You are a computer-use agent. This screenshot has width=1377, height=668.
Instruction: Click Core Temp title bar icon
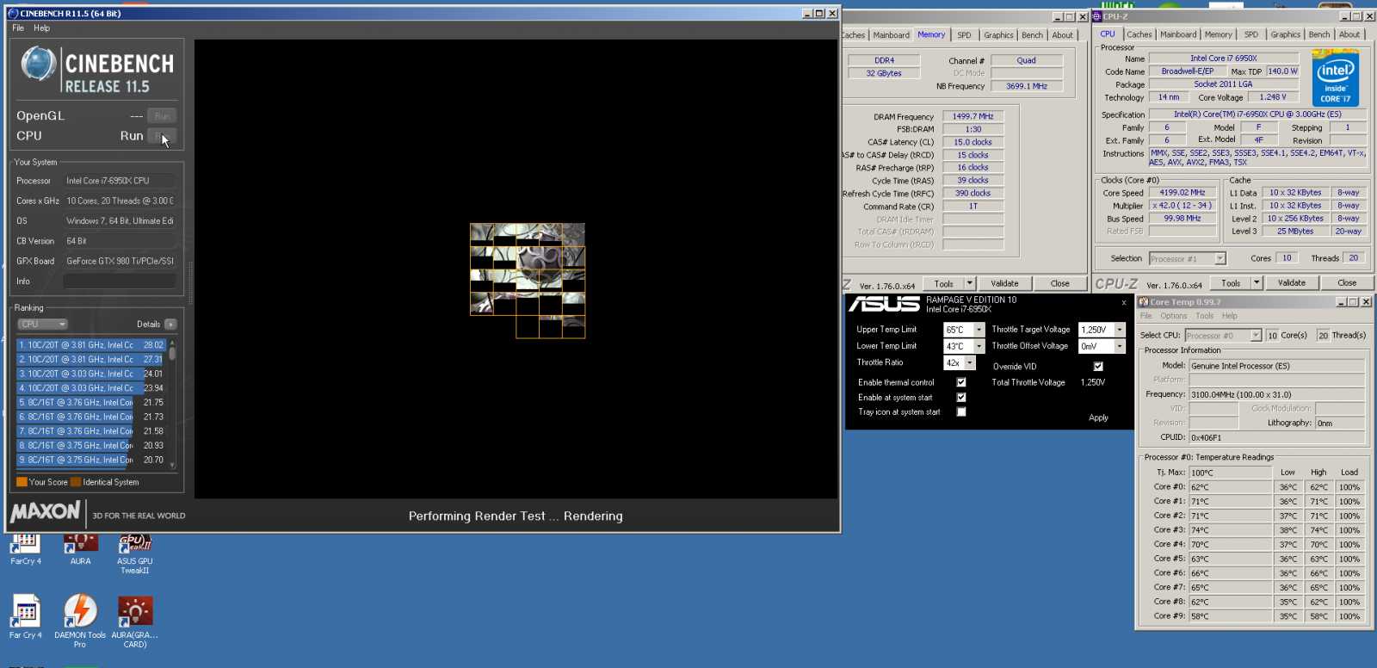(1144, 302)
